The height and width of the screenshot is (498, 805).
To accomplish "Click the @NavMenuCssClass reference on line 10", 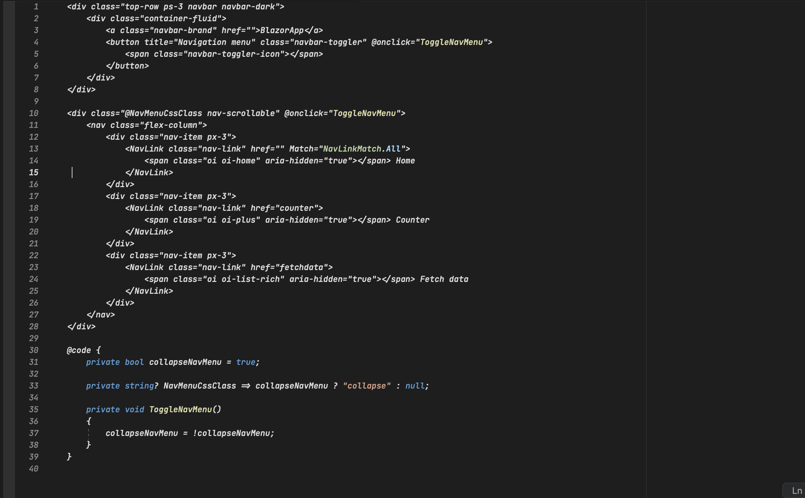I will coord(163,113).
